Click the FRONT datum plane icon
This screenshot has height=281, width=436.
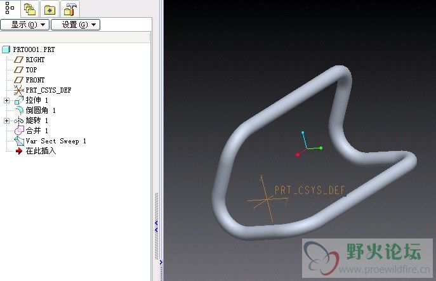tap(18, 80)
